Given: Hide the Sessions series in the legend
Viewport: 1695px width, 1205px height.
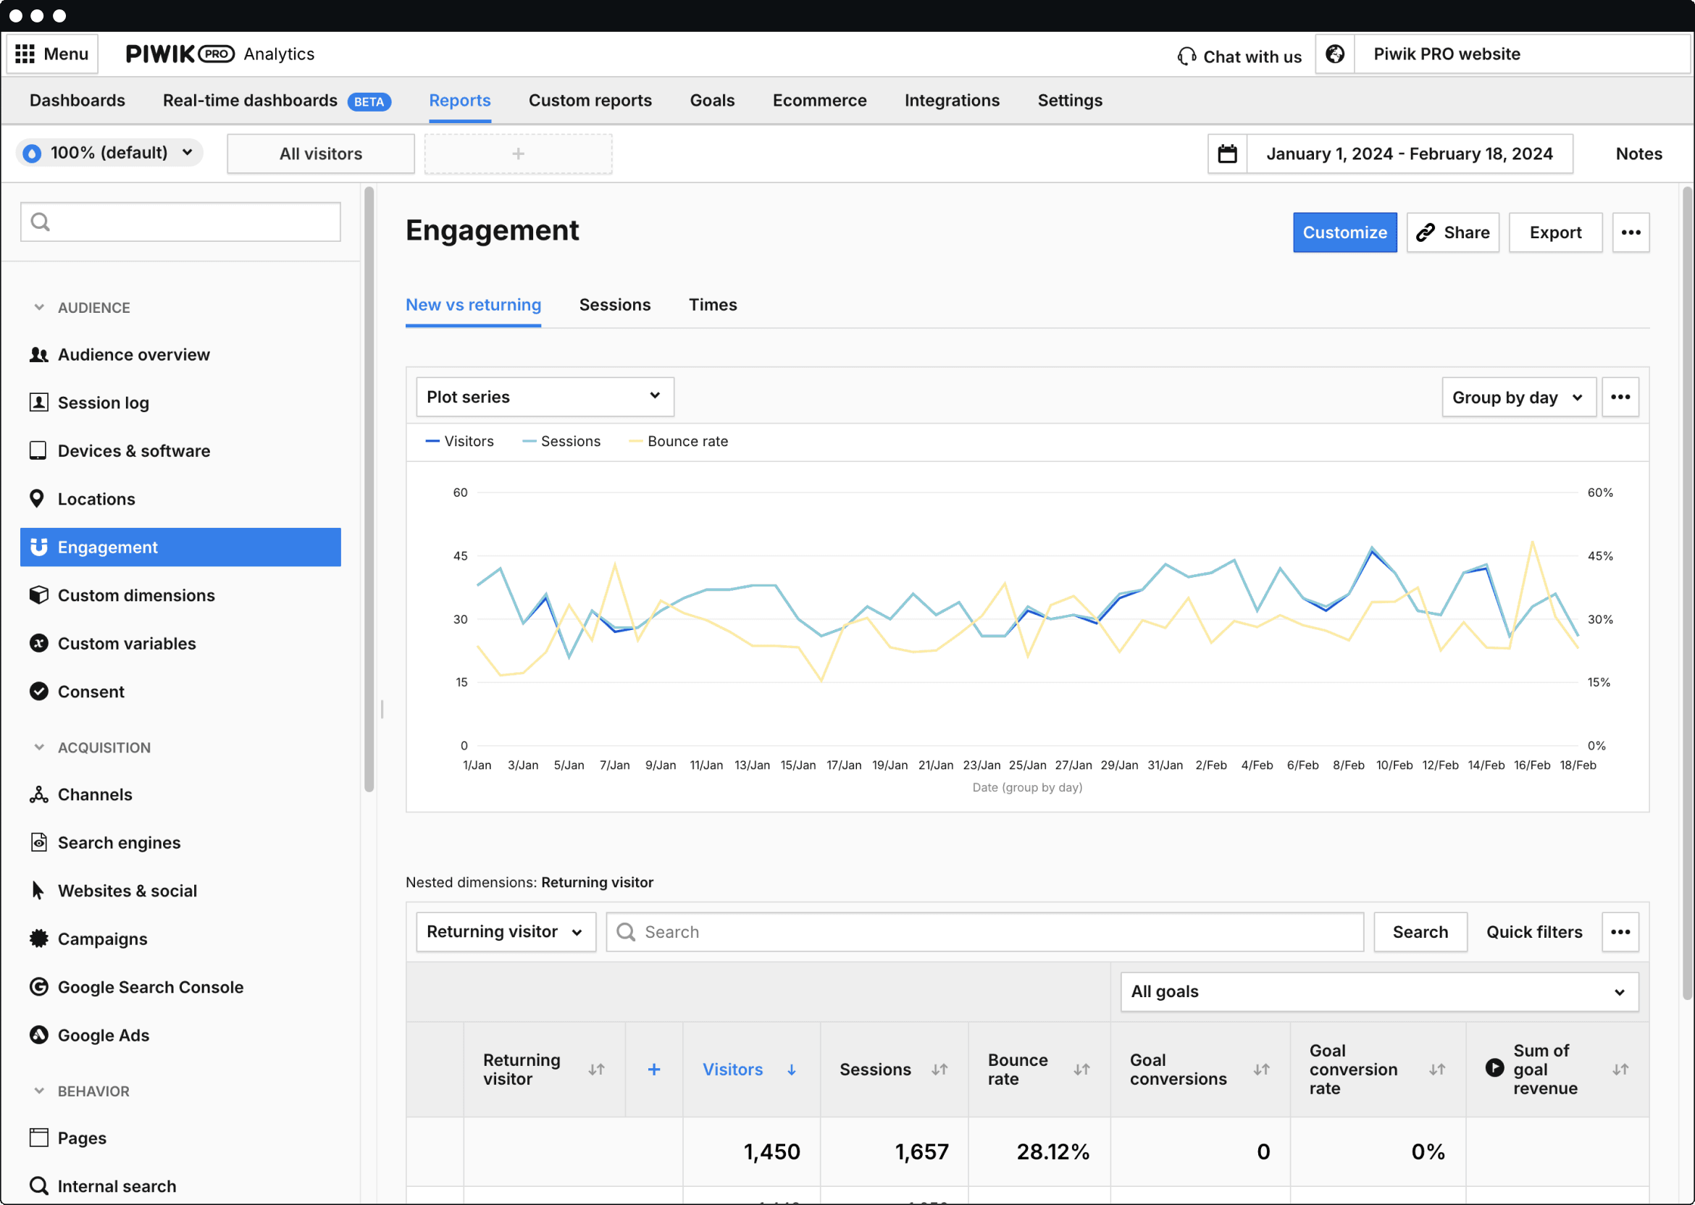Looking at the screenshot, I should click(562, 441).
